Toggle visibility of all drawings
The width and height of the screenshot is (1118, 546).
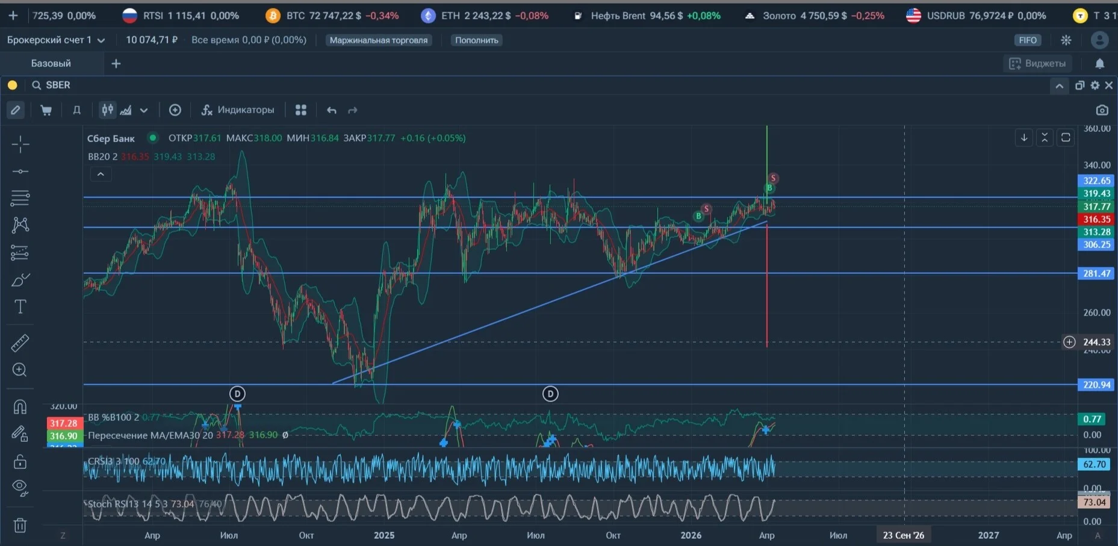point(20,488)
